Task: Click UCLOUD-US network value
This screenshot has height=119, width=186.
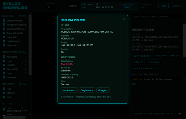Action: (67, 39)
